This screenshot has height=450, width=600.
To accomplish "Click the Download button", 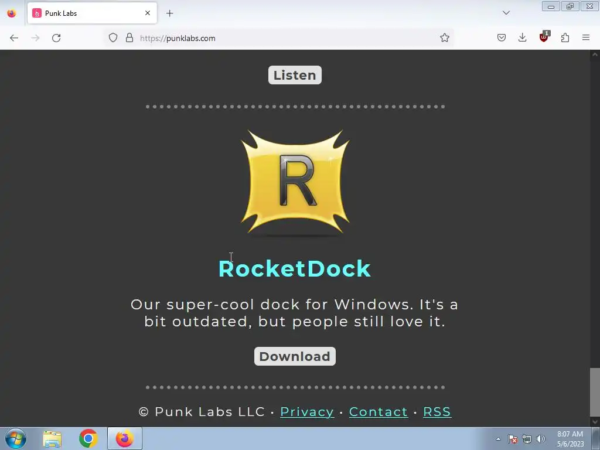I will click(295, 356).
